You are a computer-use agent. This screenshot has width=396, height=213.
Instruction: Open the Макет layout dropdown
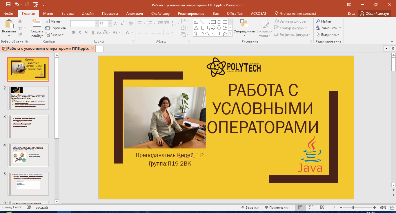coord(54,21)
